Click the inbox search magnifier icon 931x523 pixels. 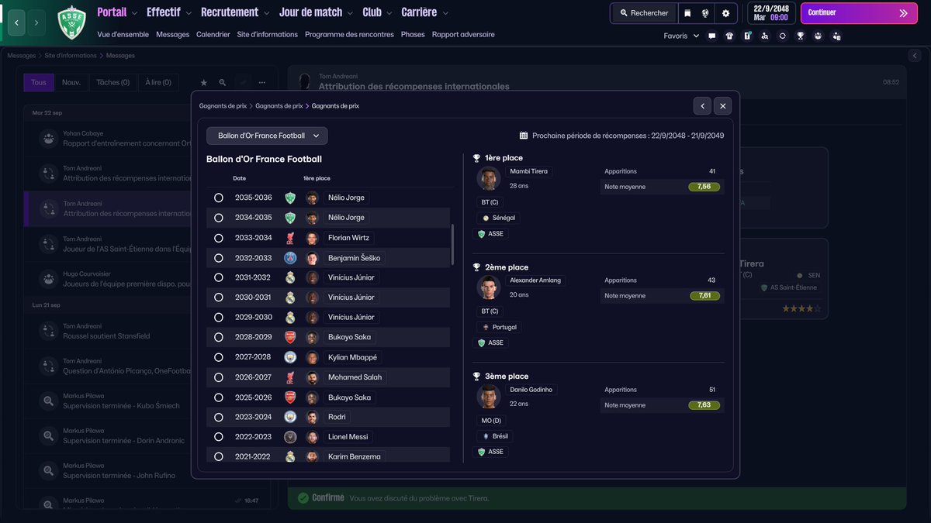pos(223,82)
